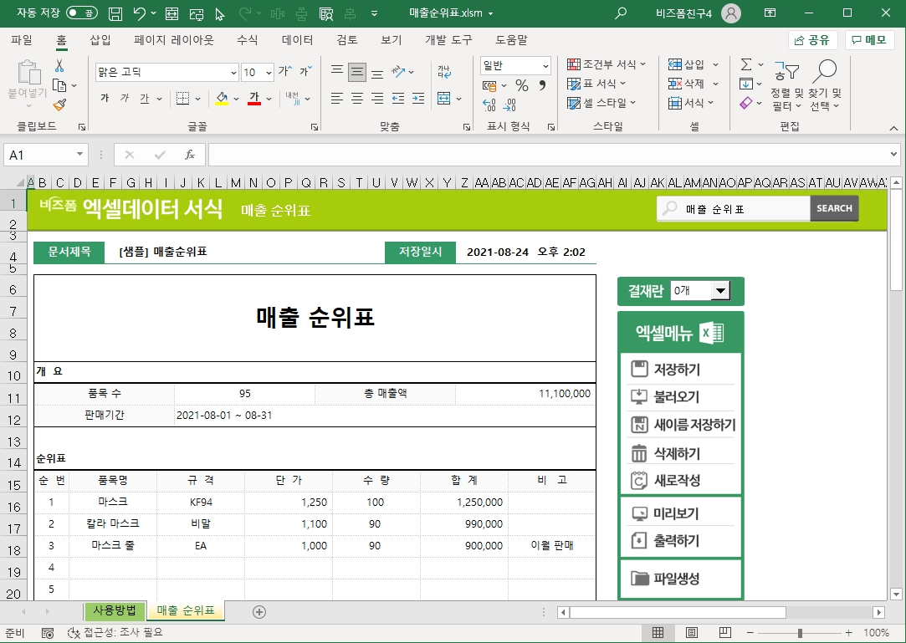Image resolution: width=906 pixels, height=643 pixels.
Task: Open the number format dropdown
Action: tap(545, 66)
